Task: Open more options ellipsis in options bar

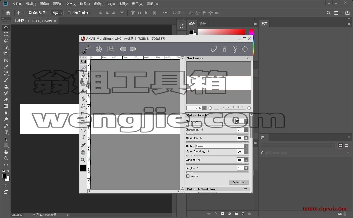Action: tap(165, 13)
